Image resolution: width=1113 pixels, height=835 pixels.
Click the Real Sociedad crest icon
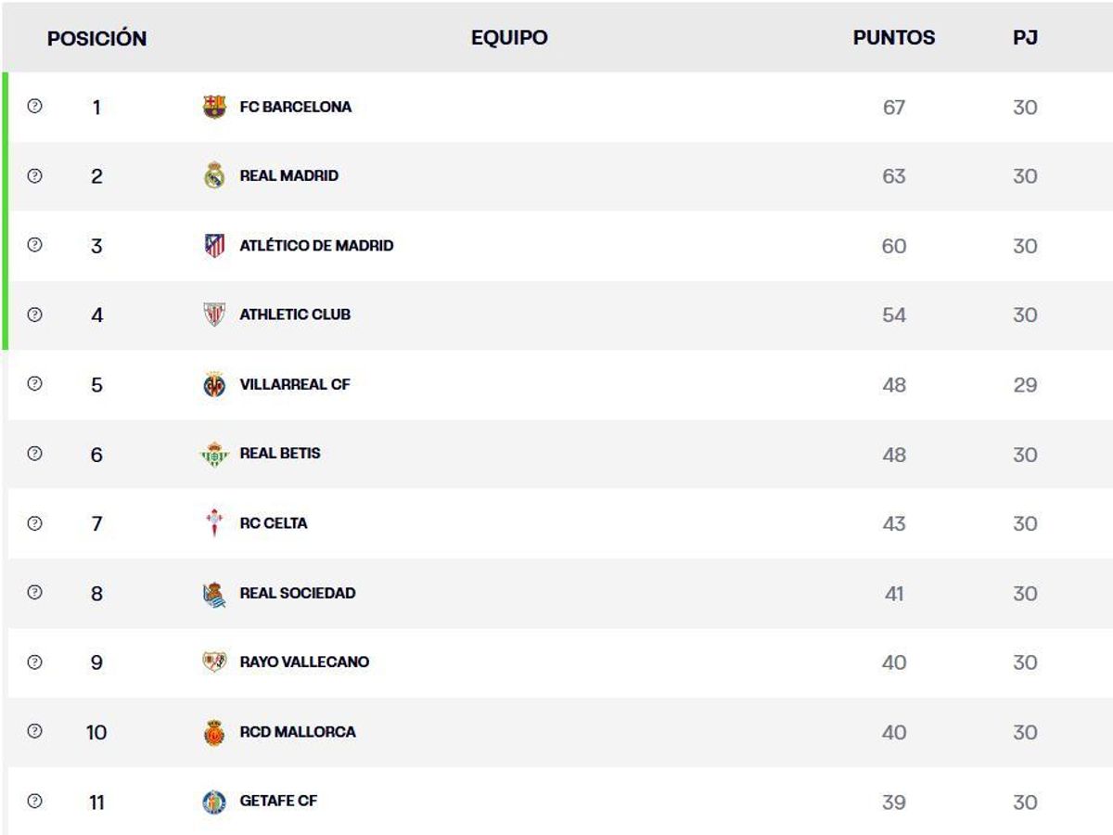click(x=214, y=594)
